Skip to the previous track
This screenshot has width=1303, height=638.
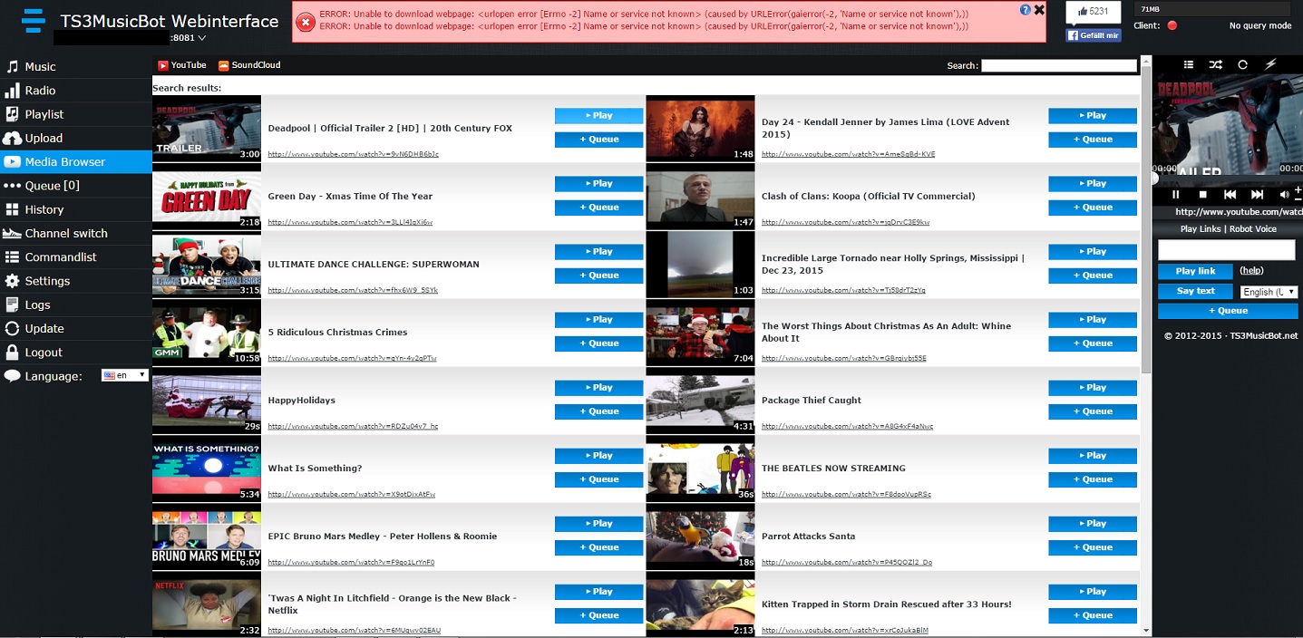pos(1230,194)
